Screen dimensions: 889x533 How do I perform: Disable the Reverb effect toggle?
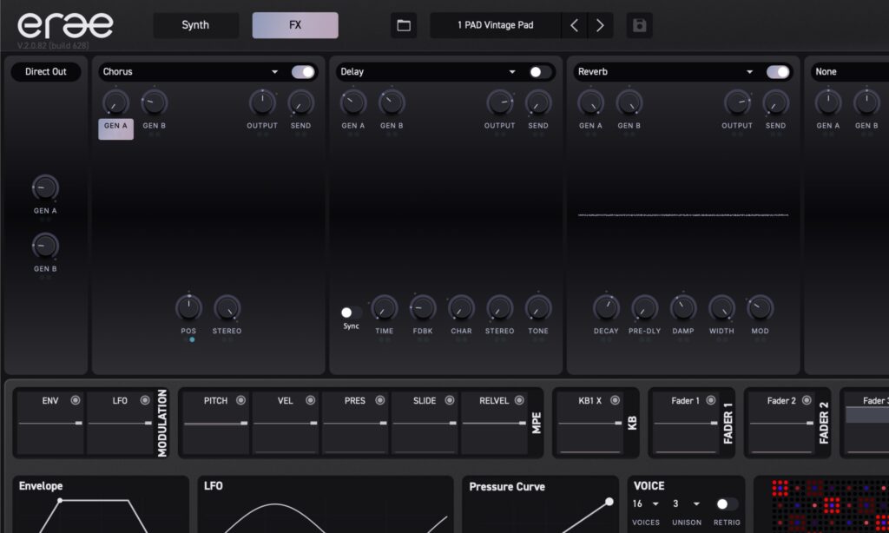coord(778,72)
